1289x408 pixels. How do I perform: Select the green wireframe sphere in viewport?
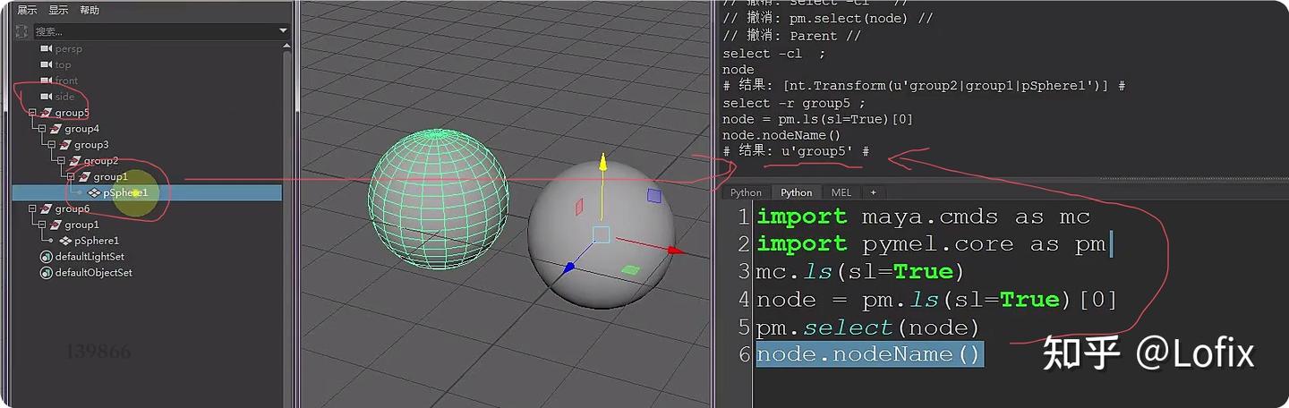pos(439,198)
